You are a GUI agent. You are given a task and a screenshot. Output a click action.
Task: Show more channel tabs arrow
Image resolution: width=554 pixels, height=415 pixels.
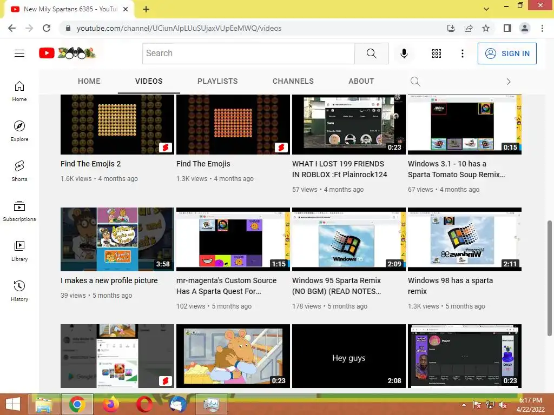pyautogui.click(x=508, y=82)
